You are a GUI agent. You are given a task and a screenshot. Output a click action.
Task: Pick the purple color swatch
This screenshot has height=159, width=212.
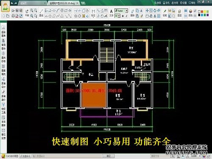208,15
